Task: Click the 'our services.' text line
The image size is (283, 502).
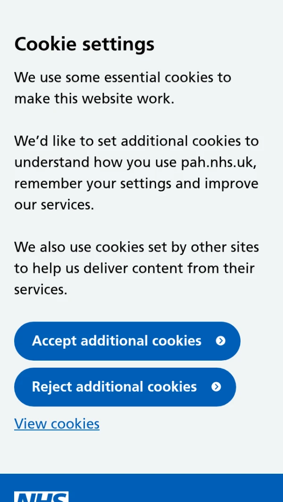Action: tap(54, 205)
